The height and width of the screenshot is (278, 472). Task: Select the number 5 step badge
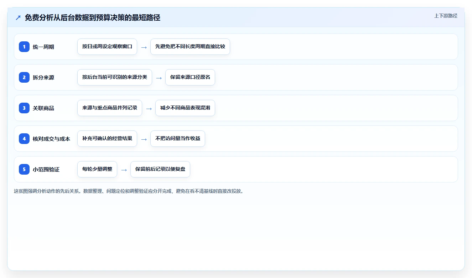pos(24,169)
